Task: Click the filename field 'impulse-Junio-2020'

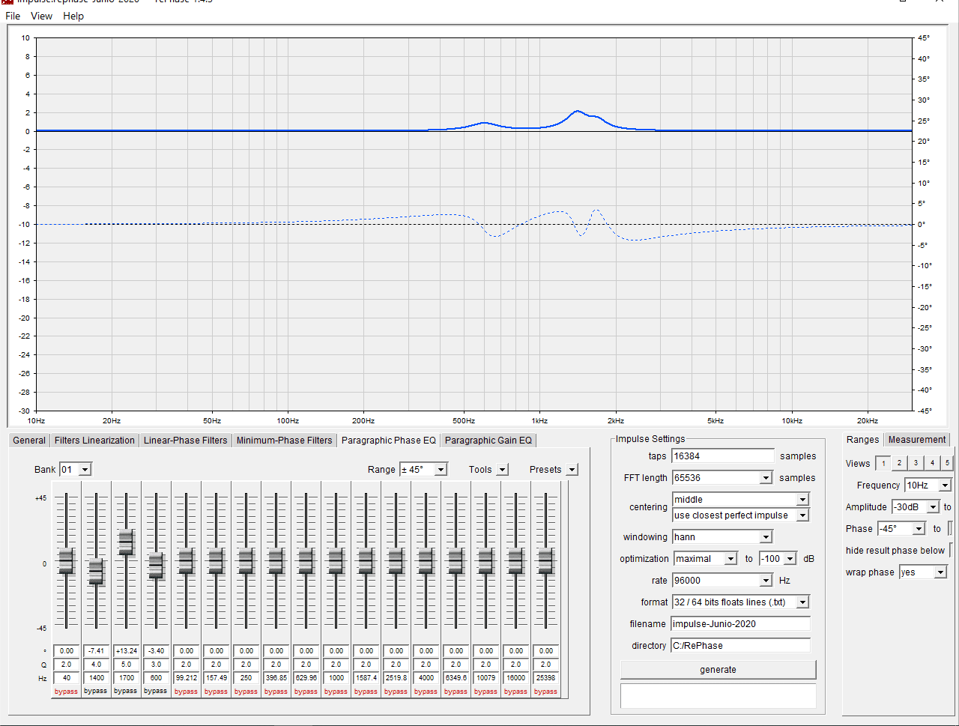Action: pos(740,624)
